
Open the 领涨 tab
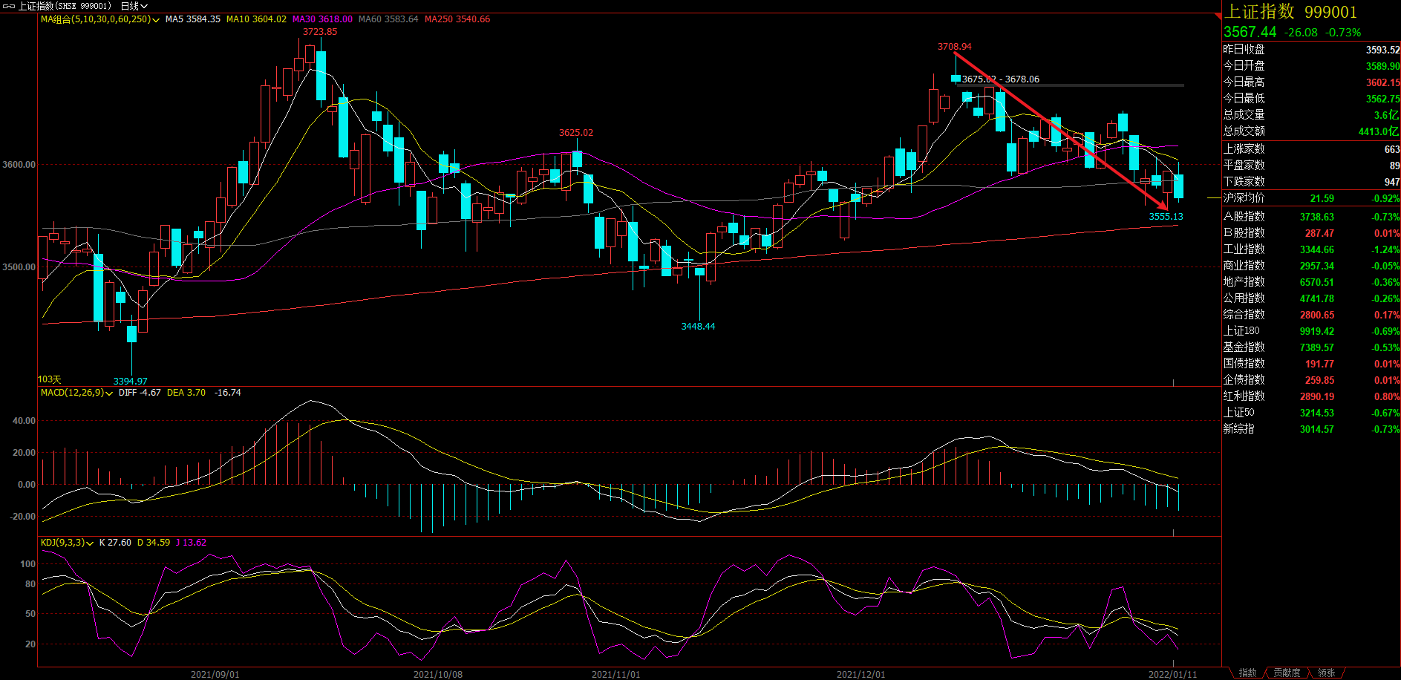1326,673
